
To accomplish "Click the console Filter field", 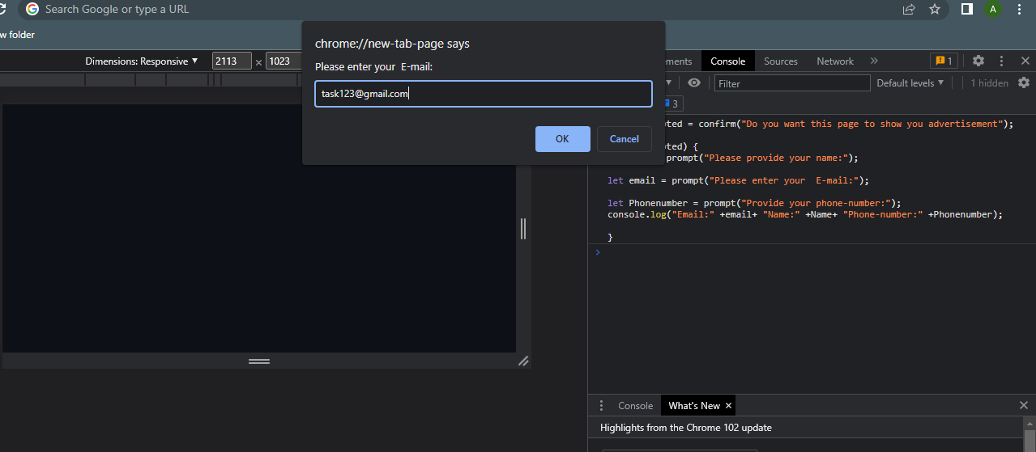I will [x=792, y=83].
